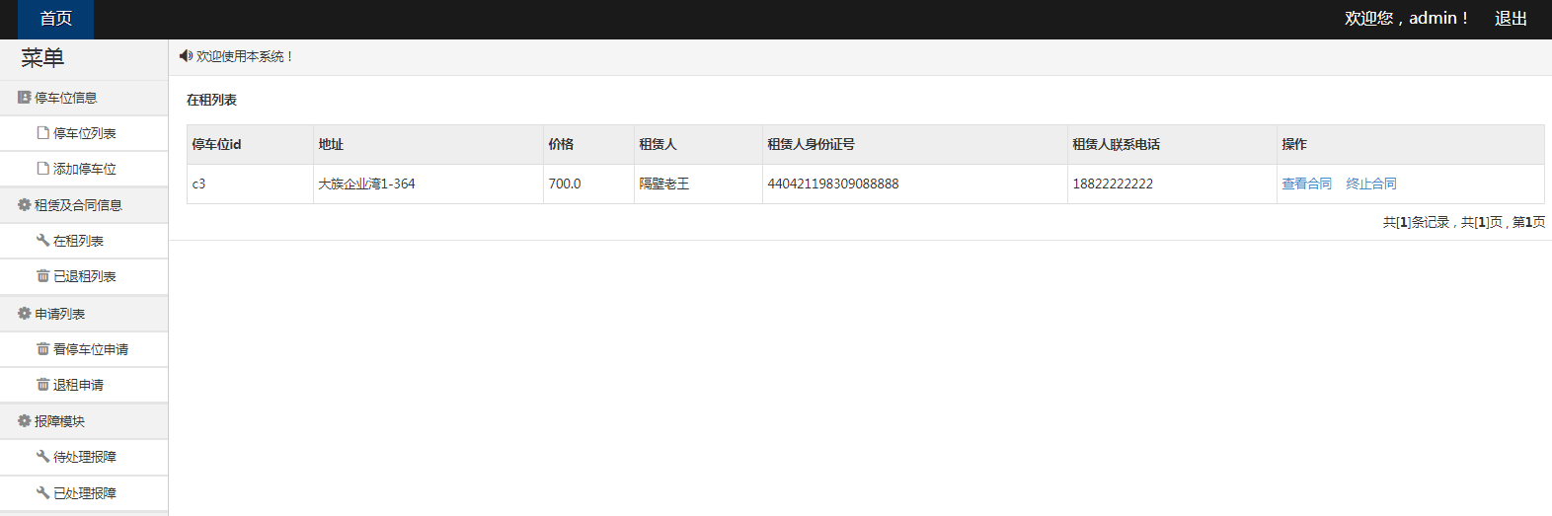Click the 欢迎使用本系统 notice text

244,56
